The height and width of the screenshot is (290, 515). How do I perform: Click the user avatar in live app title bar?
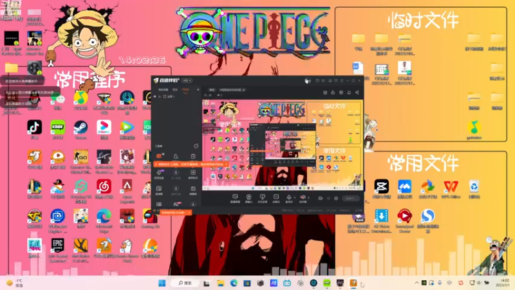[x=308, y=81]
